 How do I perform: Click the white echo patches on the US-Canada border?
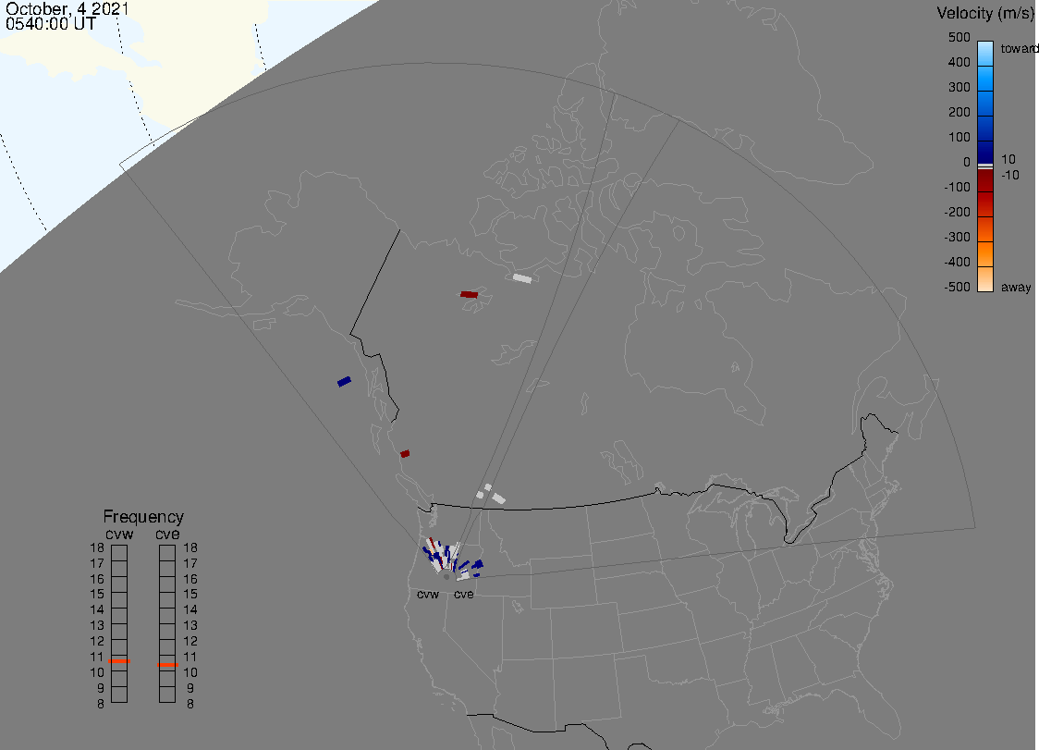tap(491, 494)
